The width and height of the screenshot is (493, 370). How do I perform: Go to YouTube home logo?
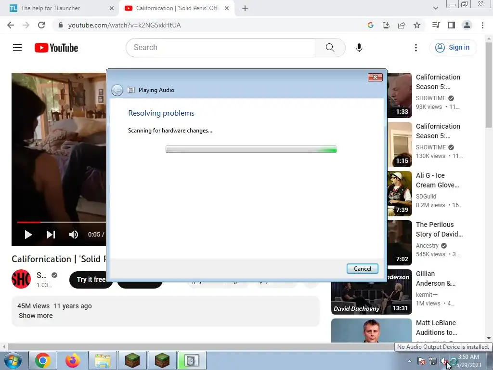[56, 48]
